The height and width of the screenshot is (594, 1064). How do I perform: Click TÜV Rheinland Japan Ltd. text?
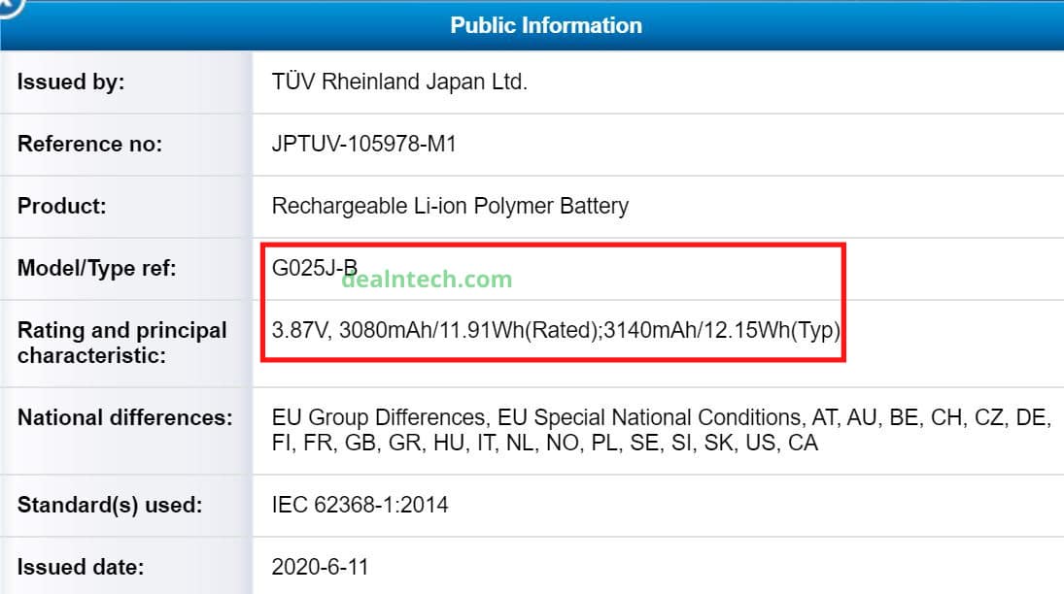click(399, 82)
